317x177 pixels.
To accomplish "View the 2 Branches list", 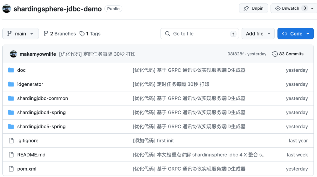I will 60,34.
